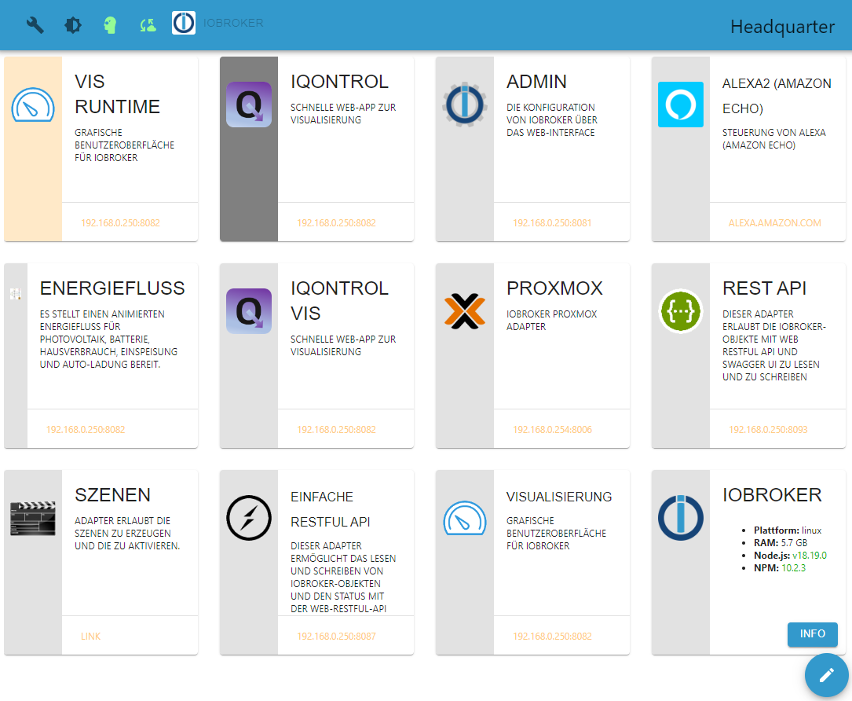
Task: Open the Visualisierung card's IP link
Action: (552, 637)
